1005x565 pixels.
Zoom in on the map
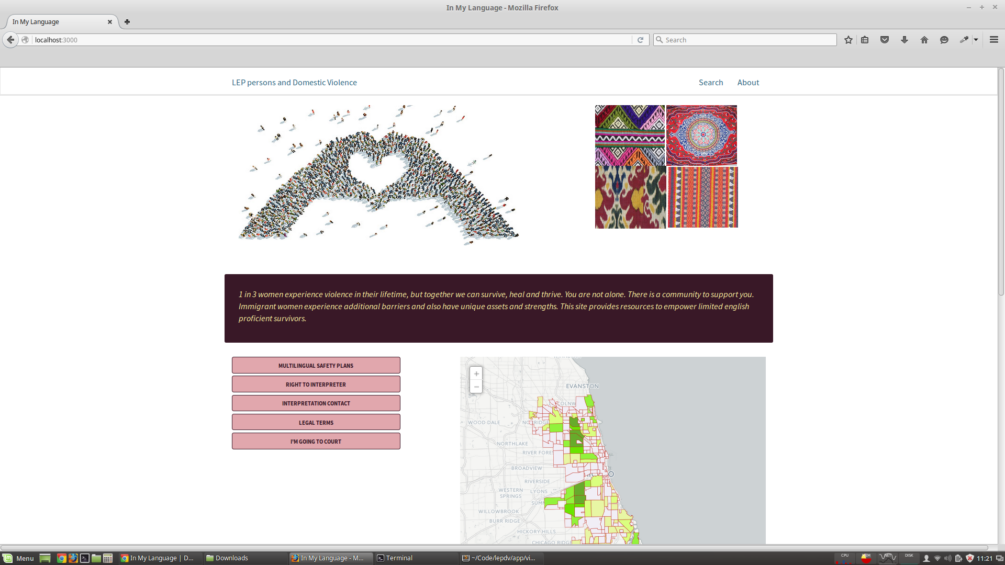(x=476, y=374)
